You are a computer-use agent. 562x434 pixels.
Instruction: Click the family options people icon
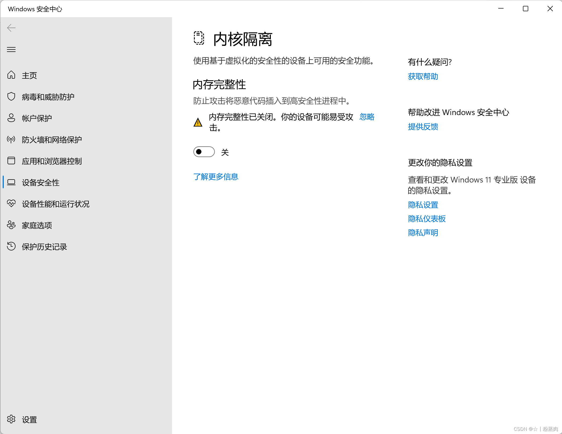(11, 225)
